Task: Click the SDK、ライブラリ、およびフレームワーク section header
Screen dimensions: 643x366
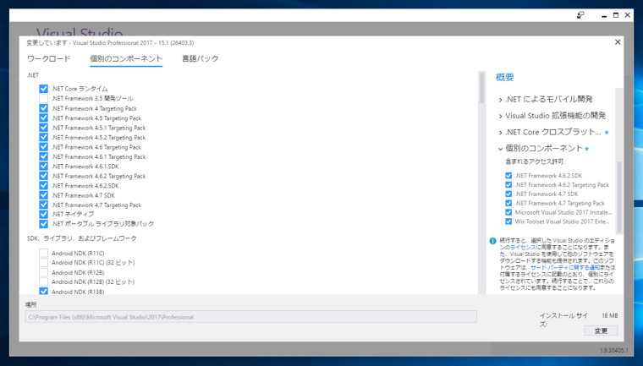Action: point(82,238)
